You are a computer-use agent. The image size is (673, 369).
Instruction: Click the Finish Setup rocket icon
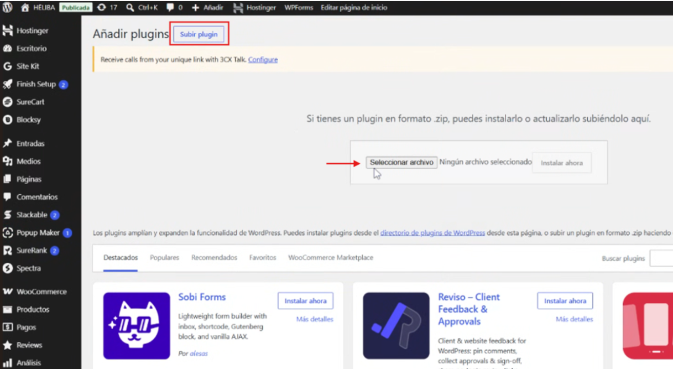8,84
